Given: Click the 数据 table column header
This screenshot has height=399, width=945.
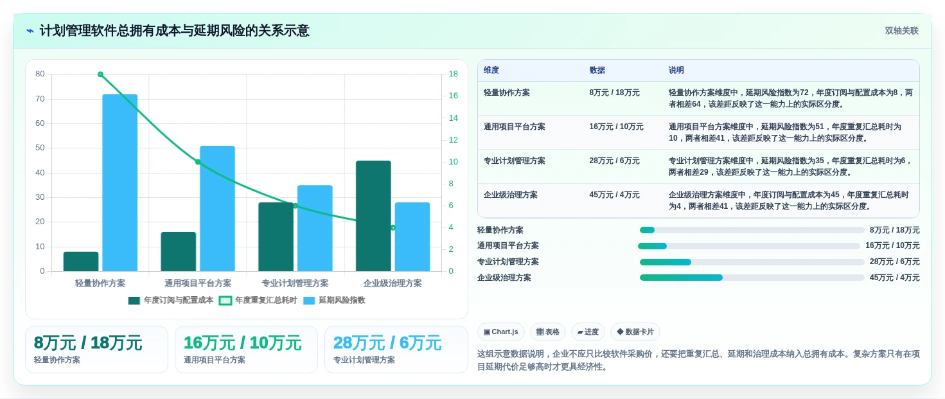Looking at the screenshot, I should (597, 71).
